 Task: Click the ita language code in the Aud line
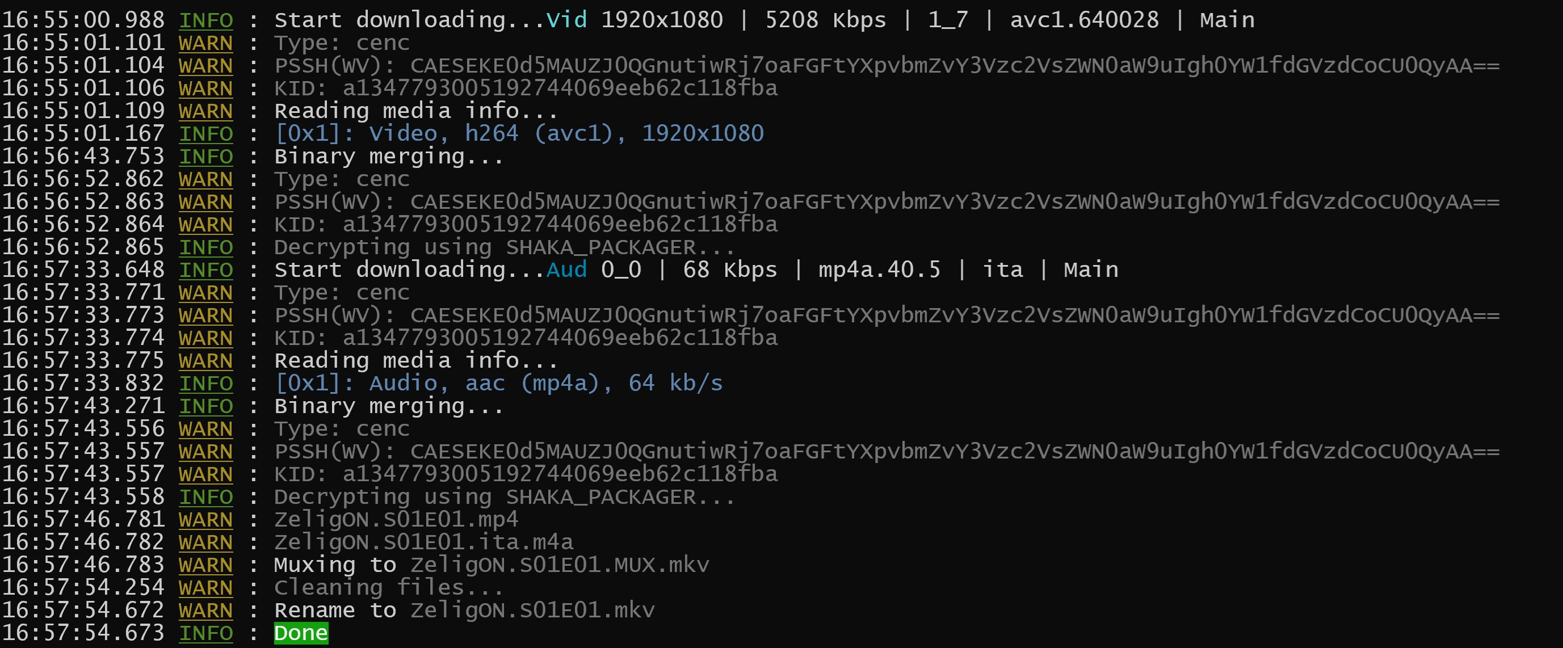1002,270
